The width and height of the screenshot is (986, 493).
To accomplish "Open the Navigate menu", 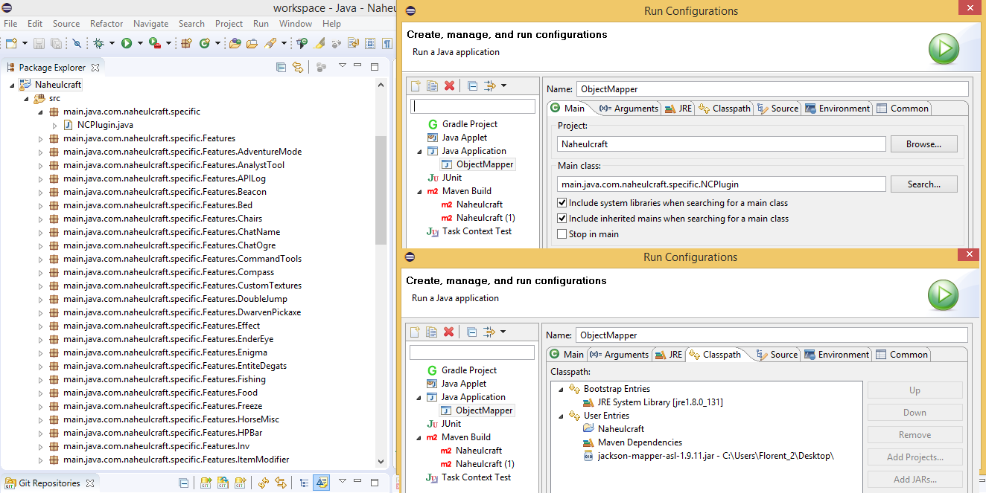I will click(x=150, y=24).
